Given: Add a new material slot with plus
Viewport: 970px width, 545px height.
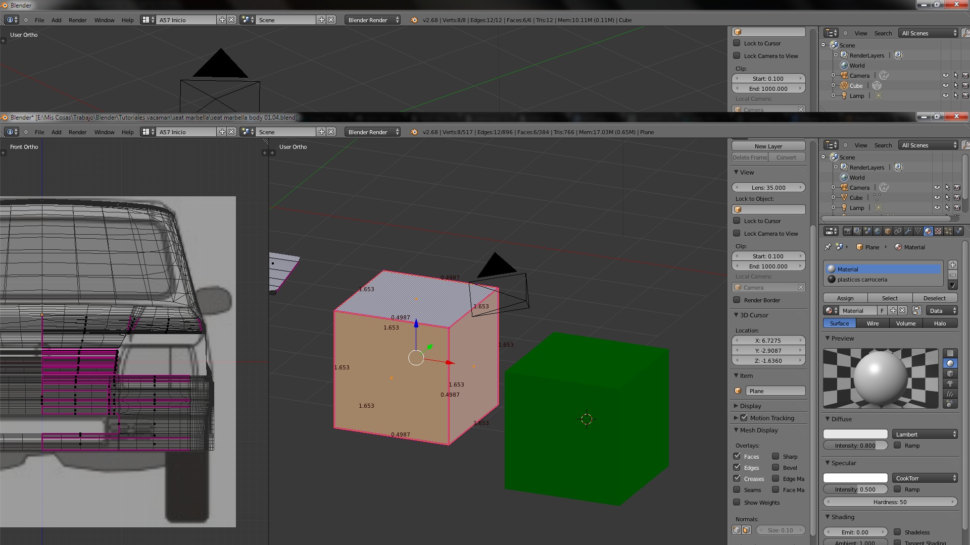Looking at the screenshot, I should point(952,265).
